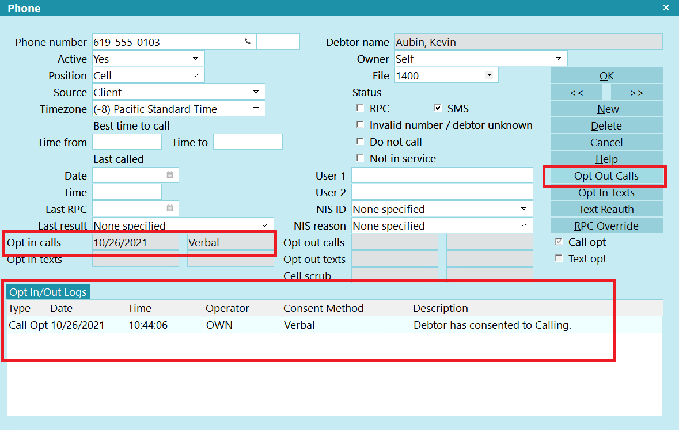
Task: Uncheck the SMS status checkbox
Action: click(x=438, y=108)
